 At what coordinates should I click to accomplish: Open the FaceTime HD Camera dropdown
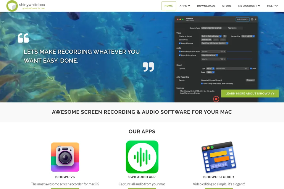[215, 43]
